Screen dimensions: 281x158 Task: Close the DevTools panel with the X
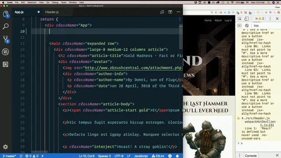(x=277, y=18)
